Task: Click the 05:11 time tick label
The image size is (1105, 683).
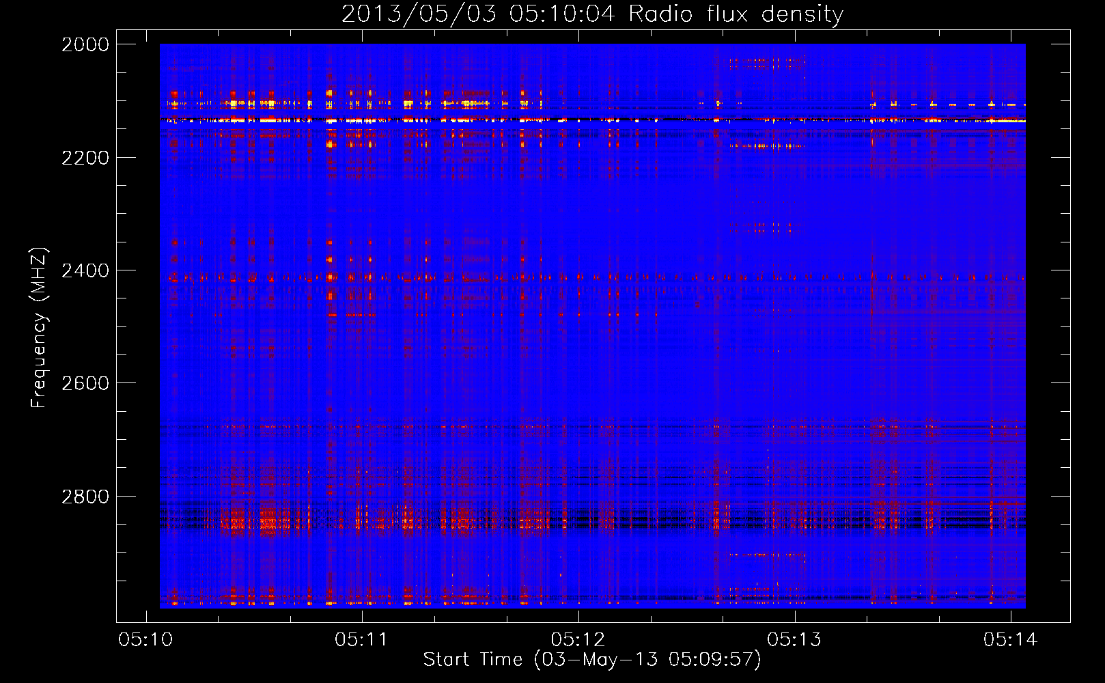Action: click(361, 639)
